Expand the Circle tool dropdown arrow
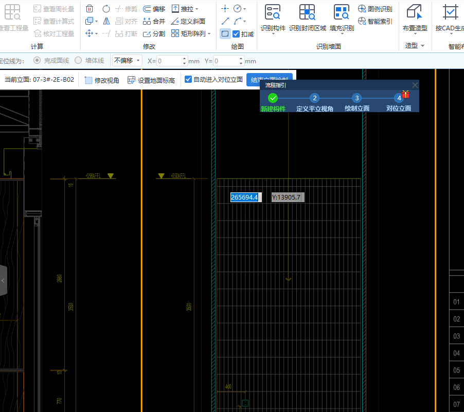 coord(244,9)
